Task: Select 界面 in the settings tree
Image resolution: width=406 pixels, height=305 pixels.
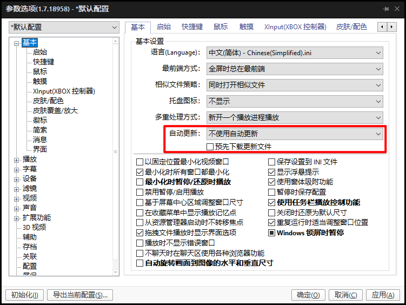Action: [40, 149]
